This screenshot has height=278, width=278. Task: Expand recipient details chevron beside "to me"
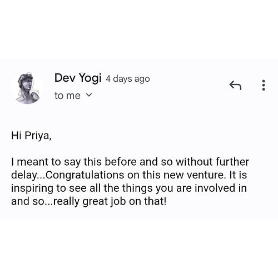click(89, 95)
